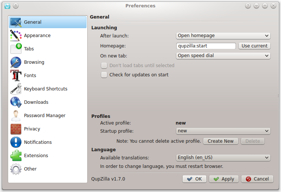Open Available translations language dropdown
Screen dimensions: 281x192
click(x=223, y=158)
